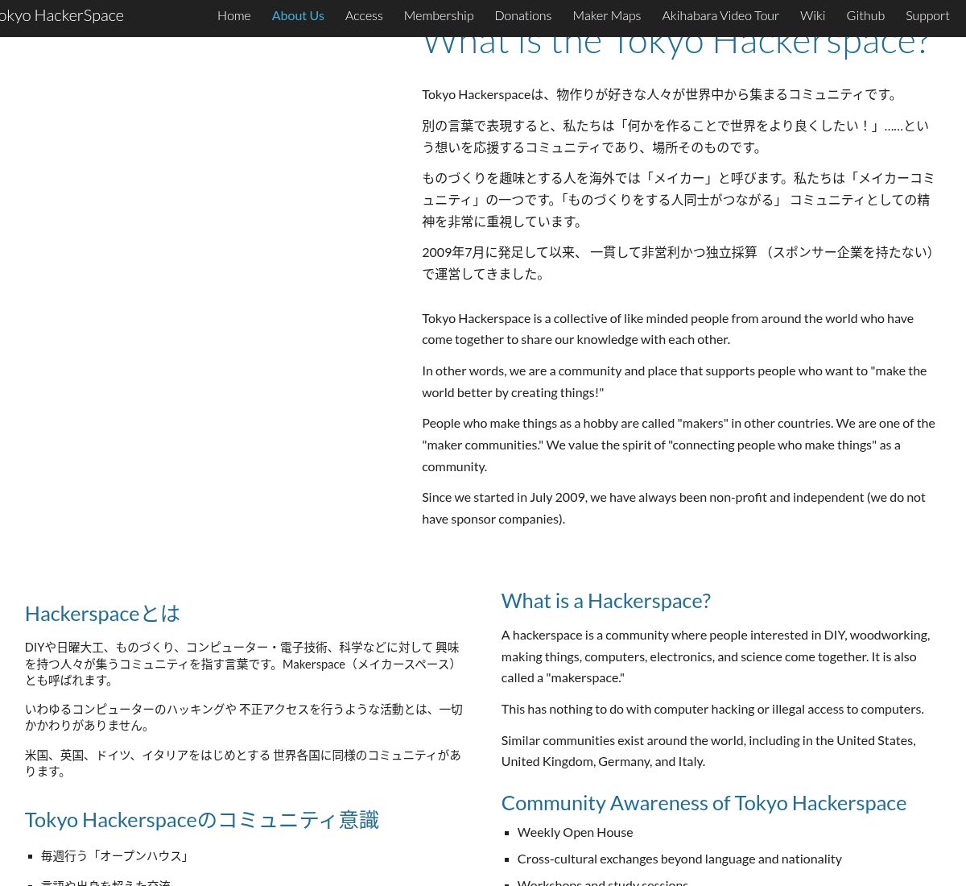The image size is (966, 886).
Task: Click the paragraph starting '米国、英国、ドイツ'
Action: (x=243, y=763)
